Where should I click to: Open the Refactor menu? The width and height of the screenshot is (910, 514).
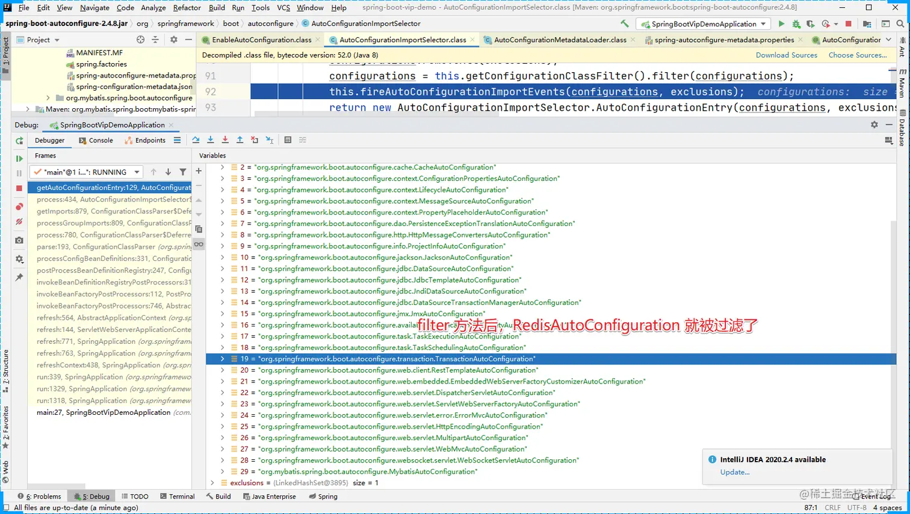pos(187,8)
